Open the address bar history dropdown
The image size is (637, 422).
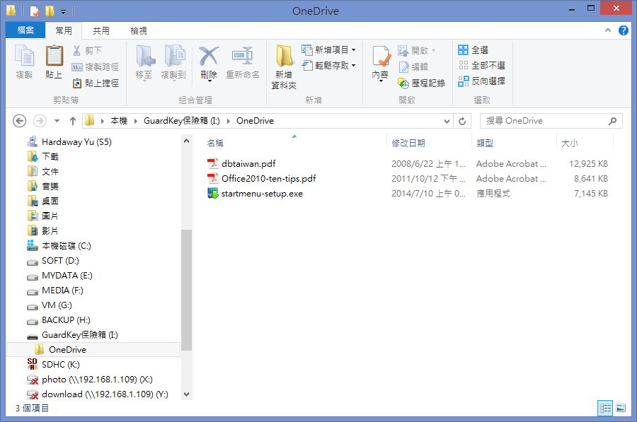[x=447, y=121]
